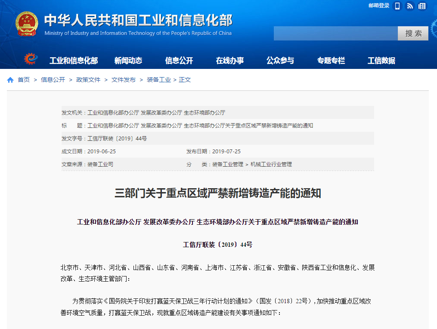Viewport: 437px width, 329px height.
Task: Open the mobile version phone icon
Action: click(397, 6)
